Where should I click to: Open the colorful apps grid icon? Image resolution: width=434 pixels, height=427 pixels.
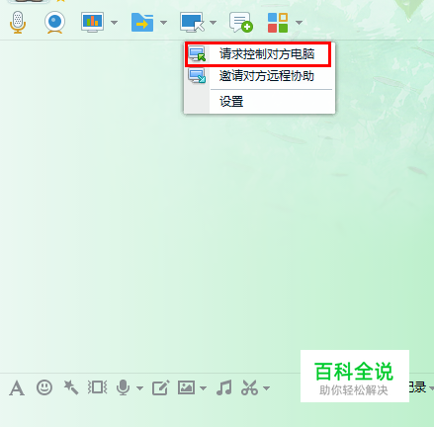click(x=278, y=23)
